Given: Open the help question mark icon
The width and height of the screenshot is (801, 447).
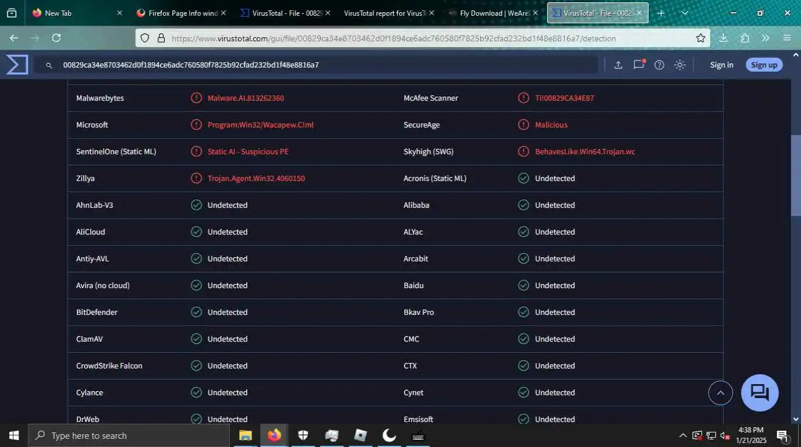Looking at the screenshot, I should point(659,65).
